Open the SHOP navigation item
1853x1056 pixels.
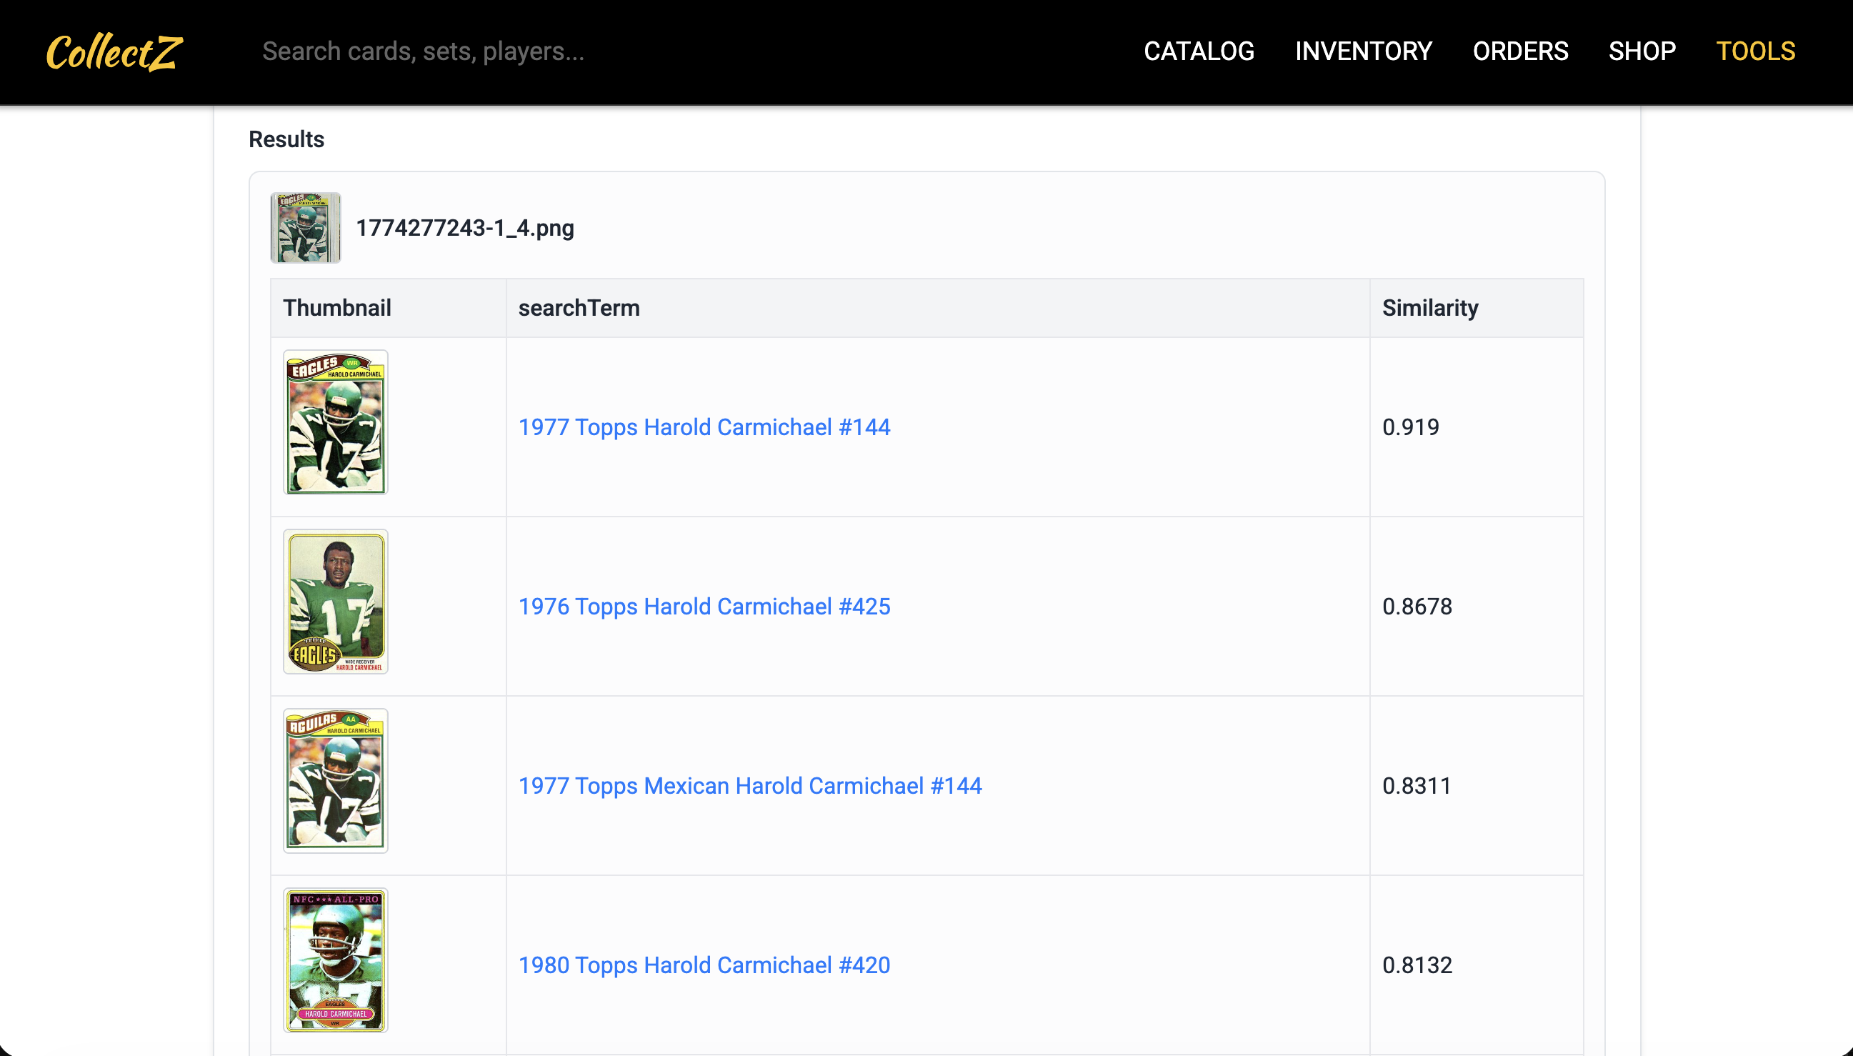[1641, 51]
